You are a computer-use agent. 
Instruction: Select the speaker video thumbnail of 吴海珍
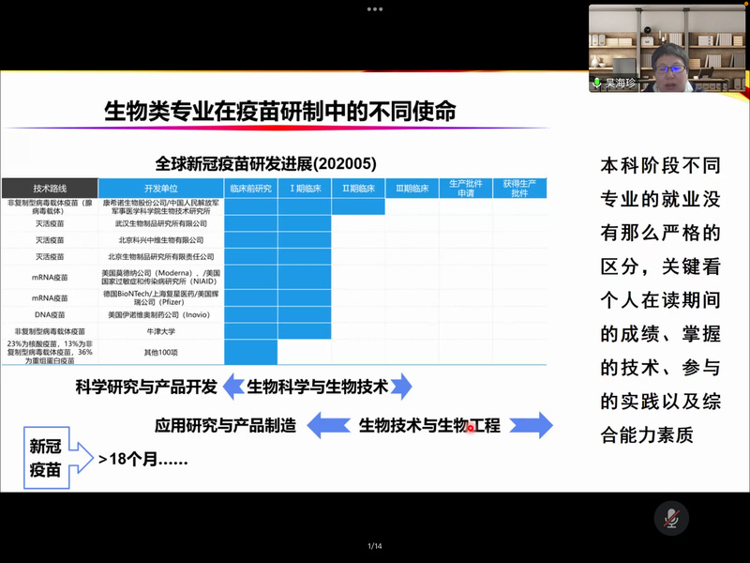tap(667, 48)
